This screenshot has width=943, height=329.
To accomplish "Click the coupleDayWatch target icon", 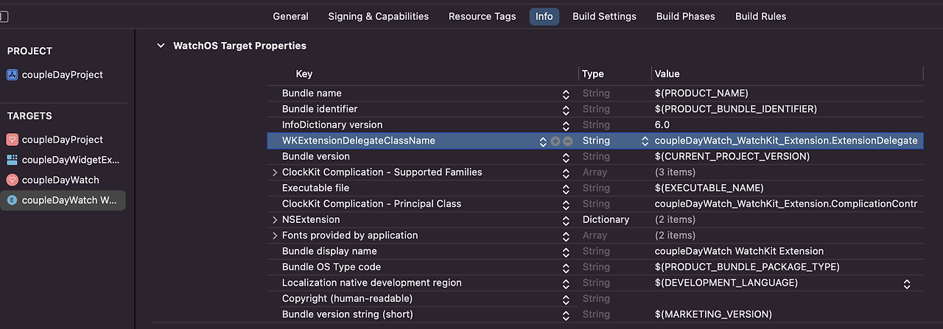I will click(x=12, y=180).
